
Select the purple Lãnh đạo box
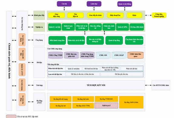click(94, 4)
